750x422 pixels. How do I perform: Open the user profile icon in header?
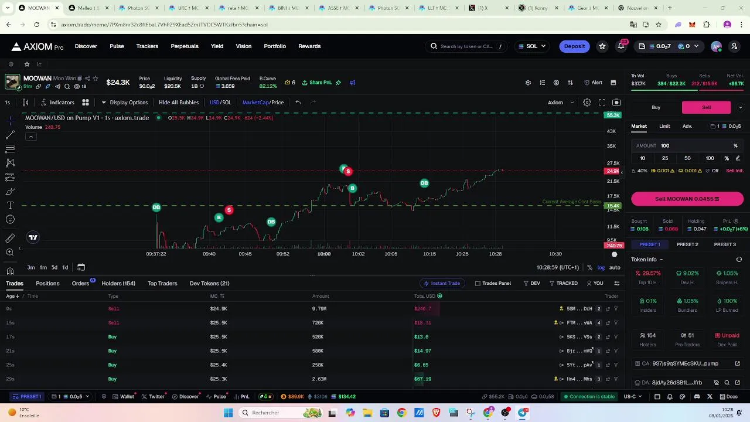coord(734,46)
